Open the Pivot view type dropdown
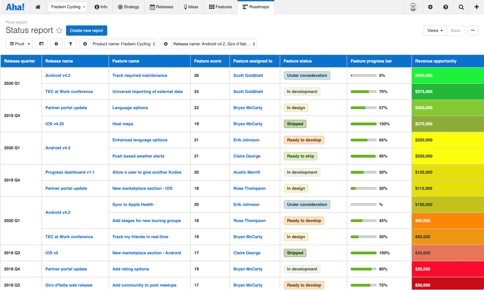Screen dimensions: 484x290 [x=19, y=44]
